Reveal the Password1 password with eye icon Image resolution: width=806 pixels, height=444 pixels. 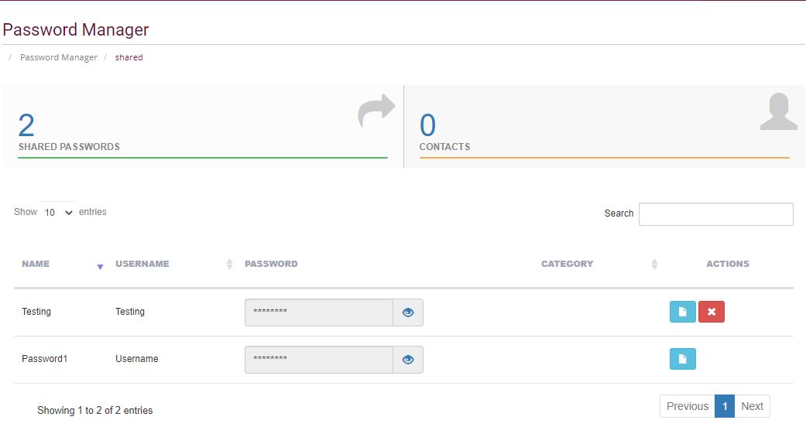pos(408,360)
